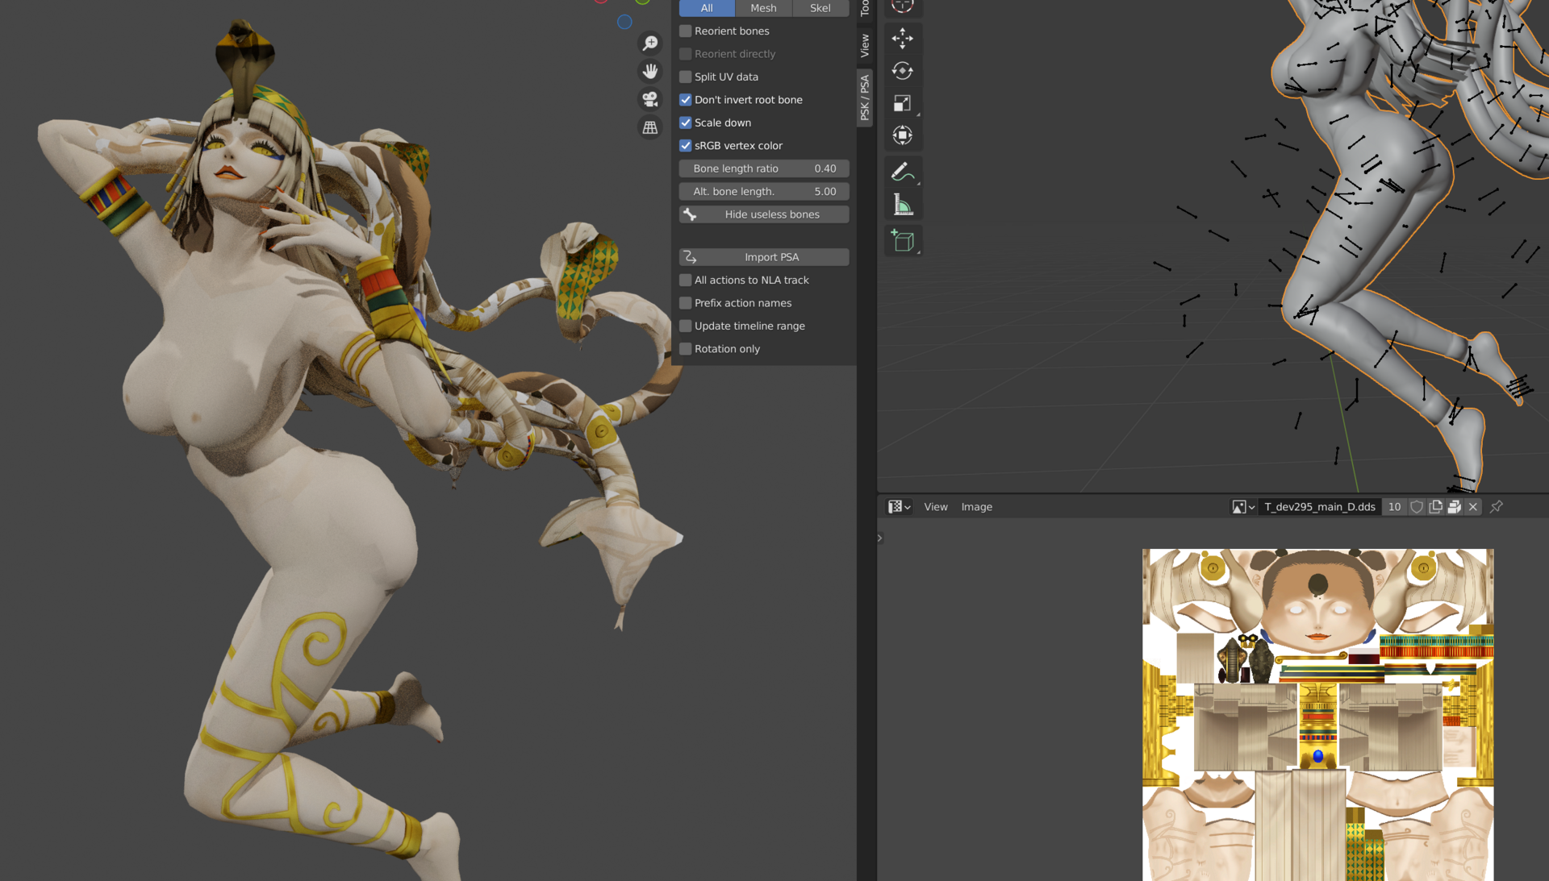1549x881 pixels.
Task: Switch perspective/orthographic grid icon in left viewport
Action: pos(649,127)
